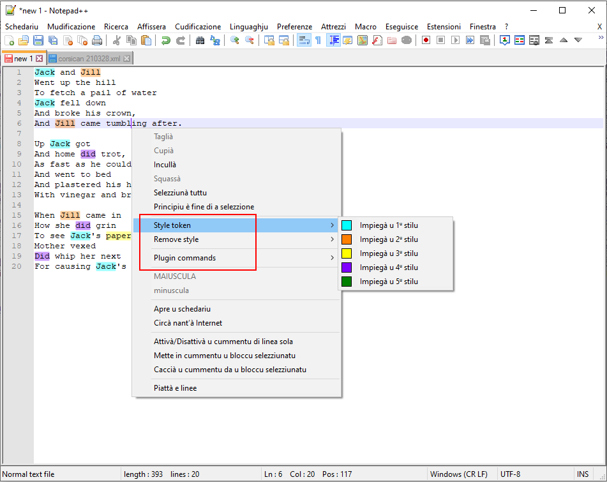
Task: Open the Document Map panel icon
Action: [362, 40]
